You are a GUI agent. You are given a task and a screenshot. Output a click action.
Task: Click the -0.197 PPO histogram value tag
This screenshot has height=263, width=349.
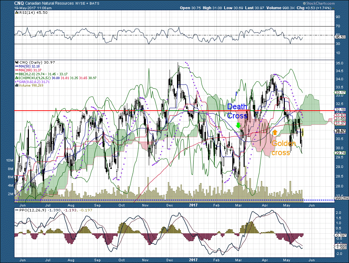(x=341, y=235)
